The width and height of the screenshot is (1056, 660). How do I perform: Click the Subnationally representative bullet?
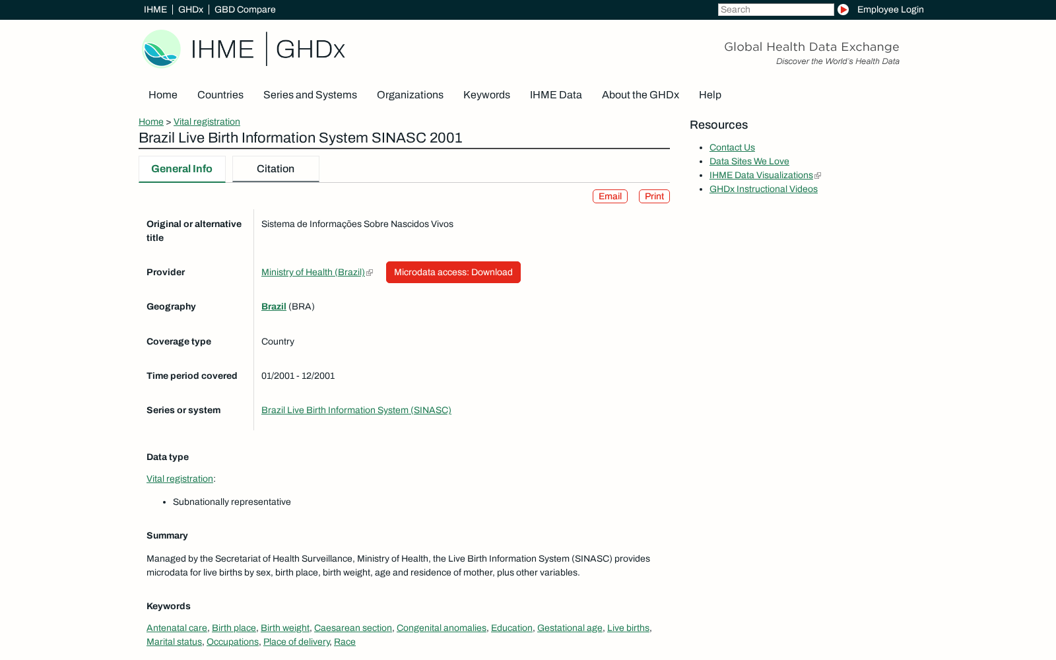click(x=232, y=502)
